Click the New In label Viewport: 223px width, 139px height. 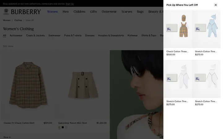click(7, 137)
